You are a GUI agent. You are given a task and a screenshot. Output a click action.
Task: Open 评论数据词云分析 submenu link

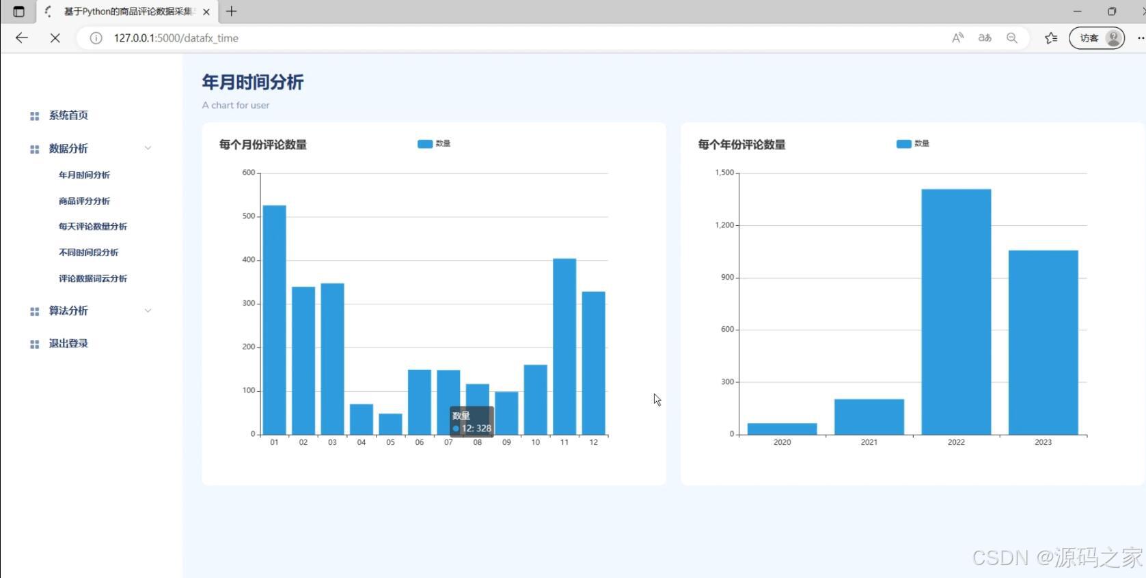[x=93, y=278]
